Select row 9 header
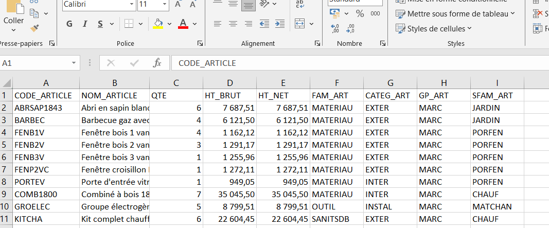 click(x=6, y=194)
